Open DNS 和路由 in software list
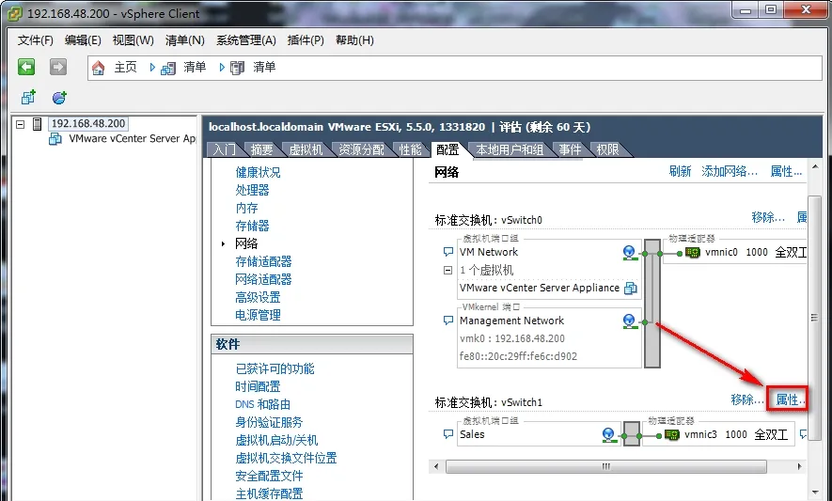The width and height of the screenshot is (832, 501). pyautogui.click(x=262, y=404)
